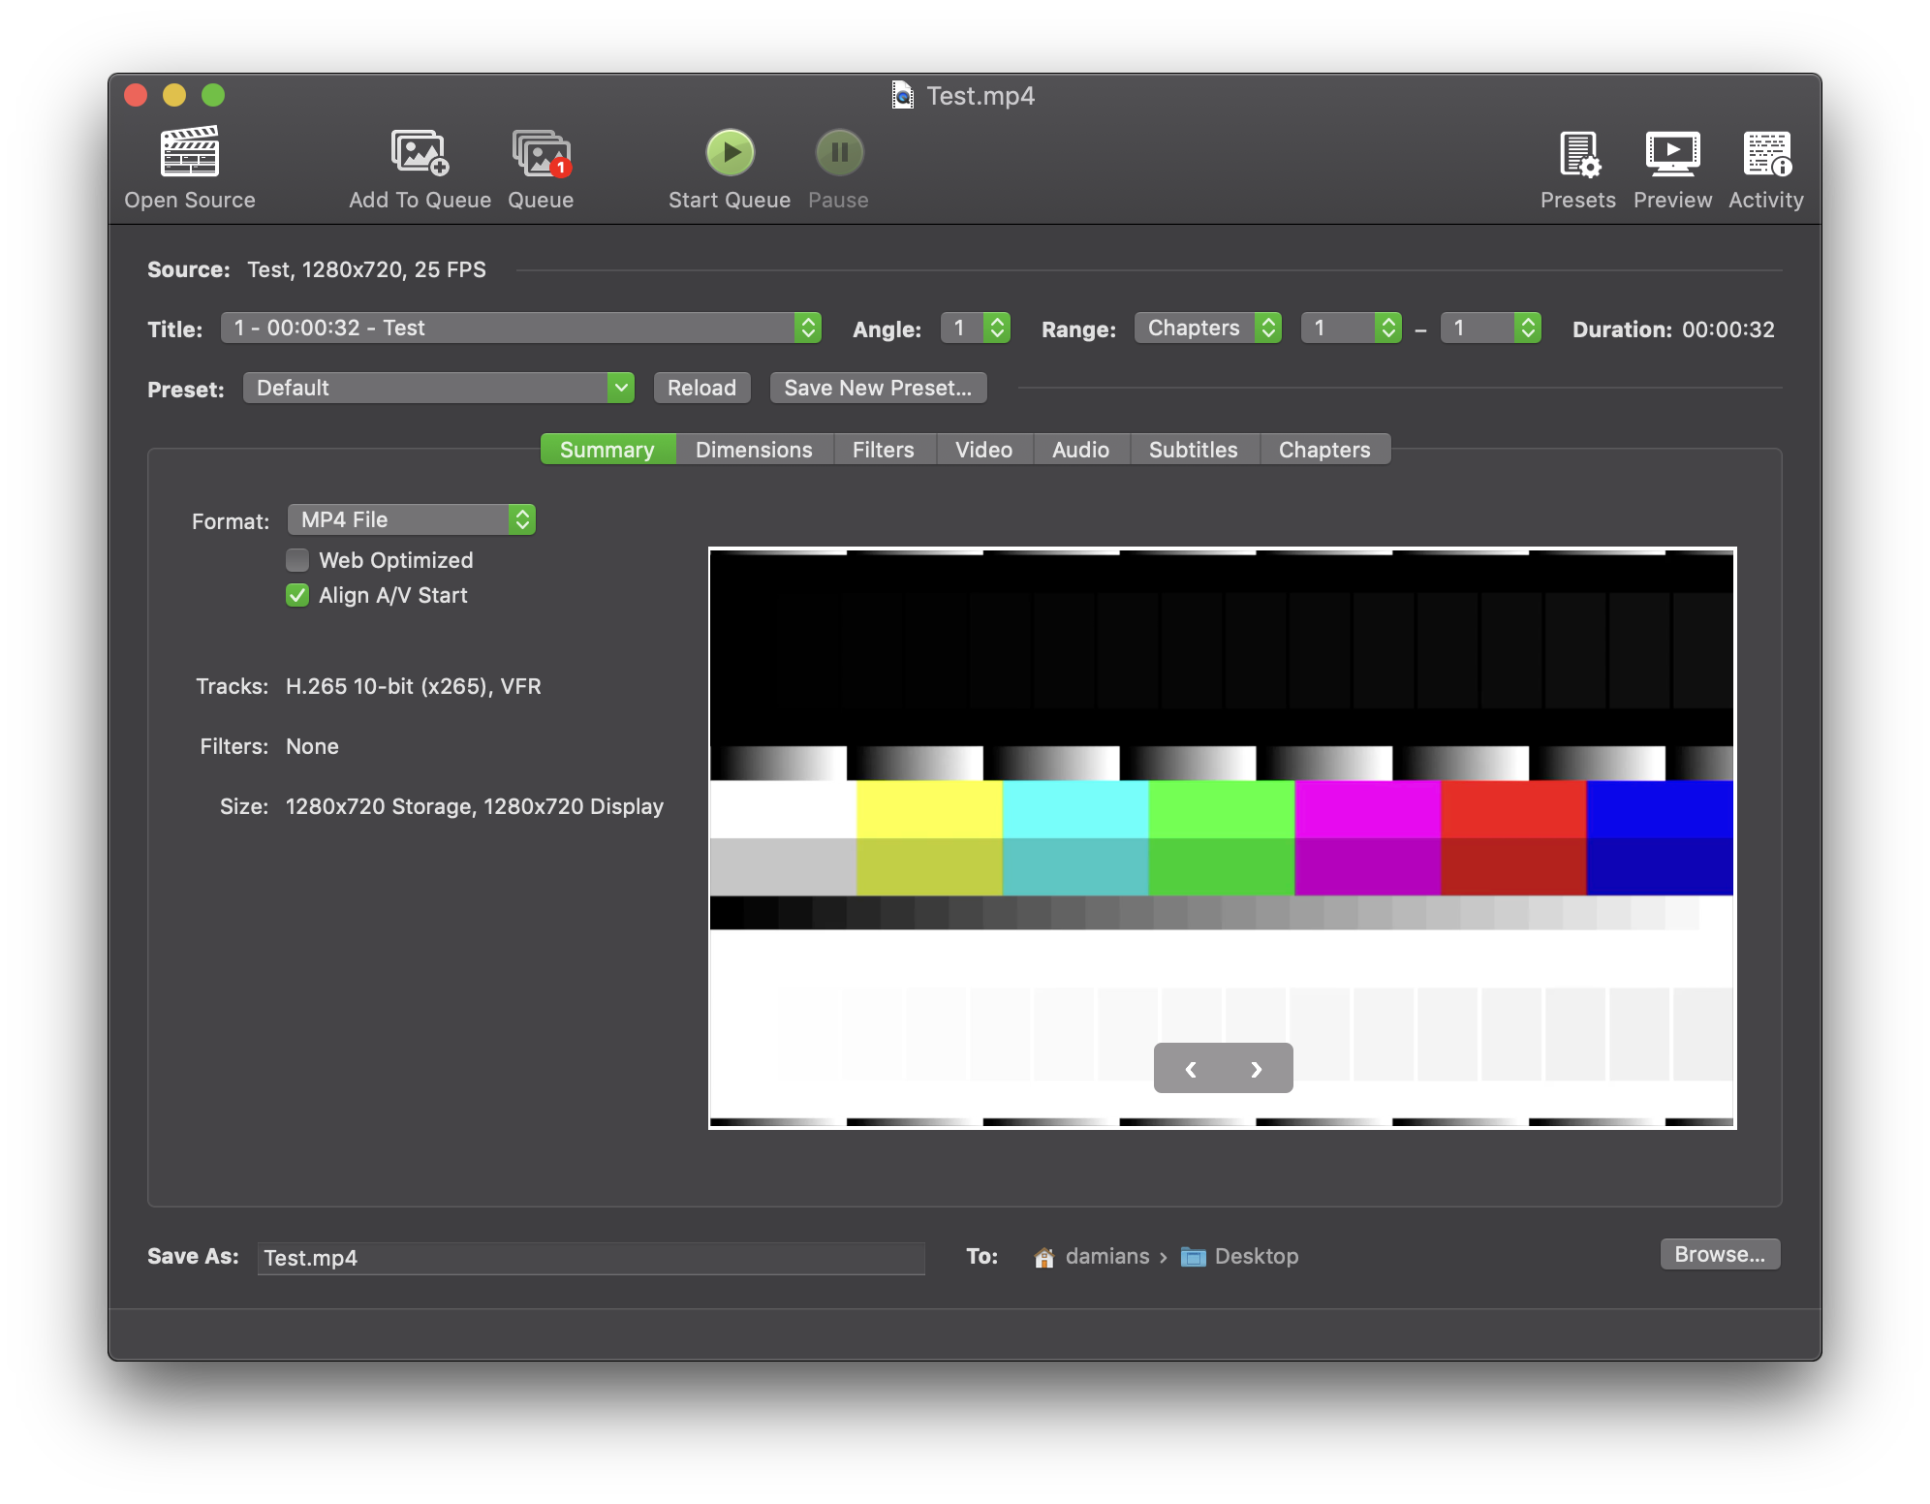This screenshot has height=1504, width=1930.
Task: Select the Summary tab
Action: click(x=607, y=450)
